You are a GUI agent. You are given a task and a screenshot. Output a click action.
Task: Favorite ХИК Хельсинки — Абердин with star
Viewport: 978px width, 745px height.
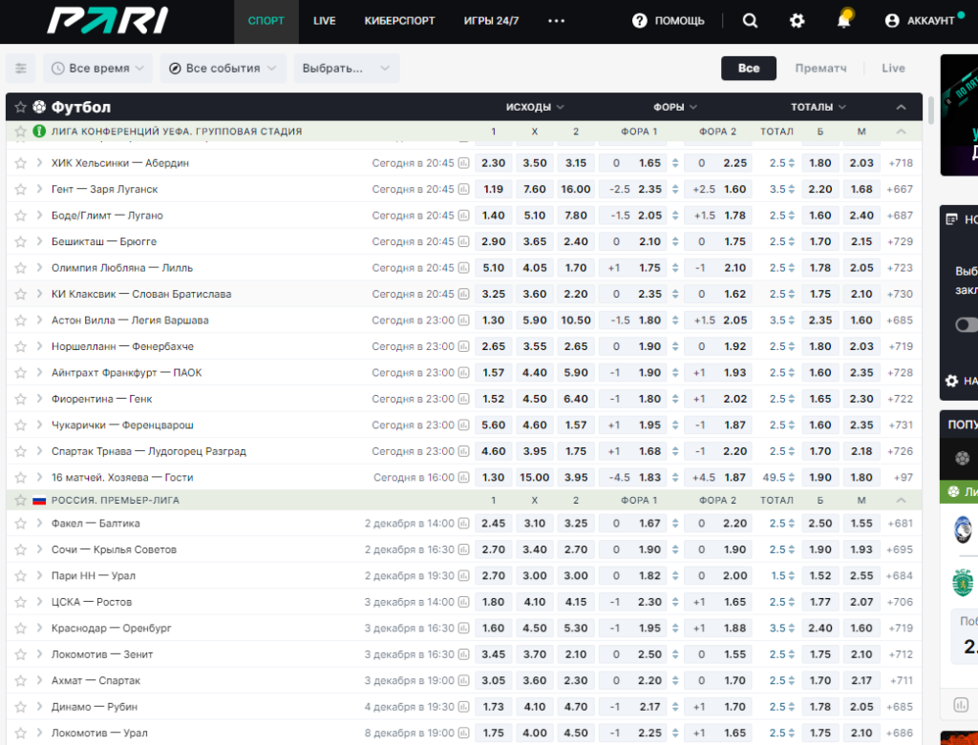[x=21, y=163]
